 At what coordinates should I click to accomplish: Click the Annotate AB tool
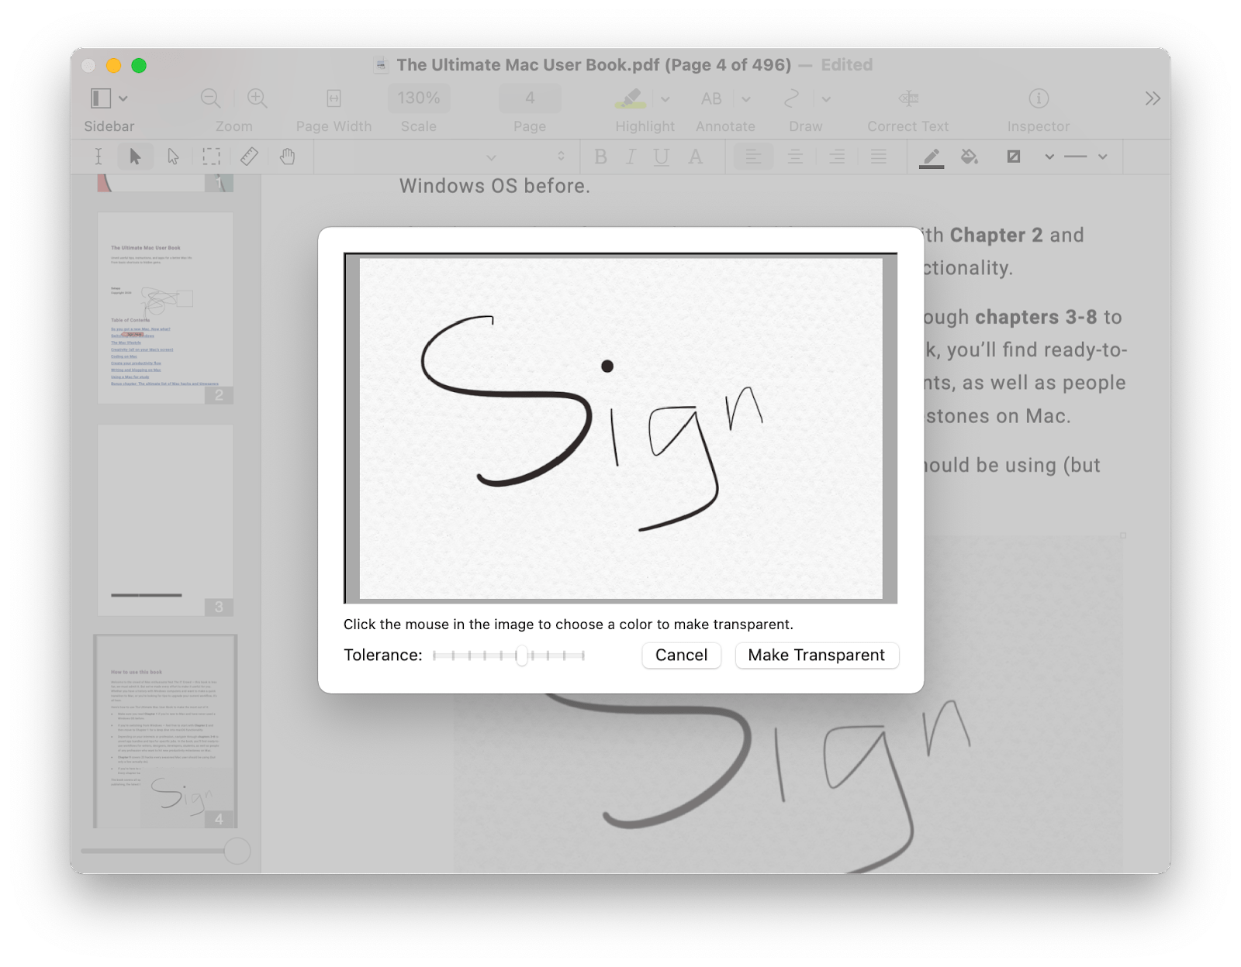point(710,98)
